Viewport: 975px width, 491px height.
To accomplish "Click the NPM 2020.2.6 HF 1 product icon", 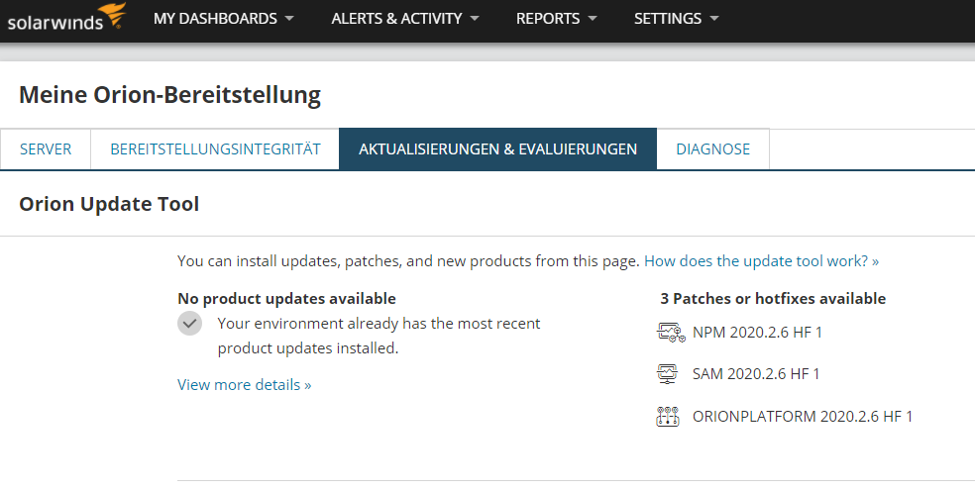I will tap(670, 333).
